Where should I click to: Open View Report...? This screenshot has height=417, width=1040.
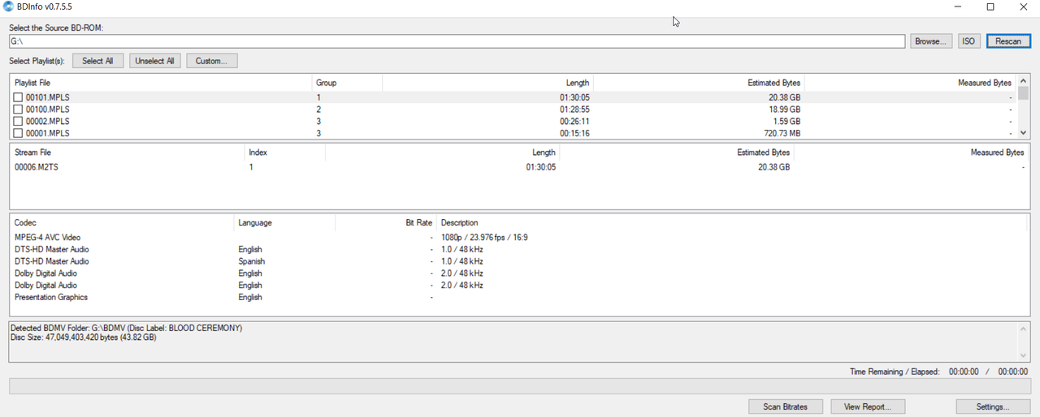(x=868, y=406)
